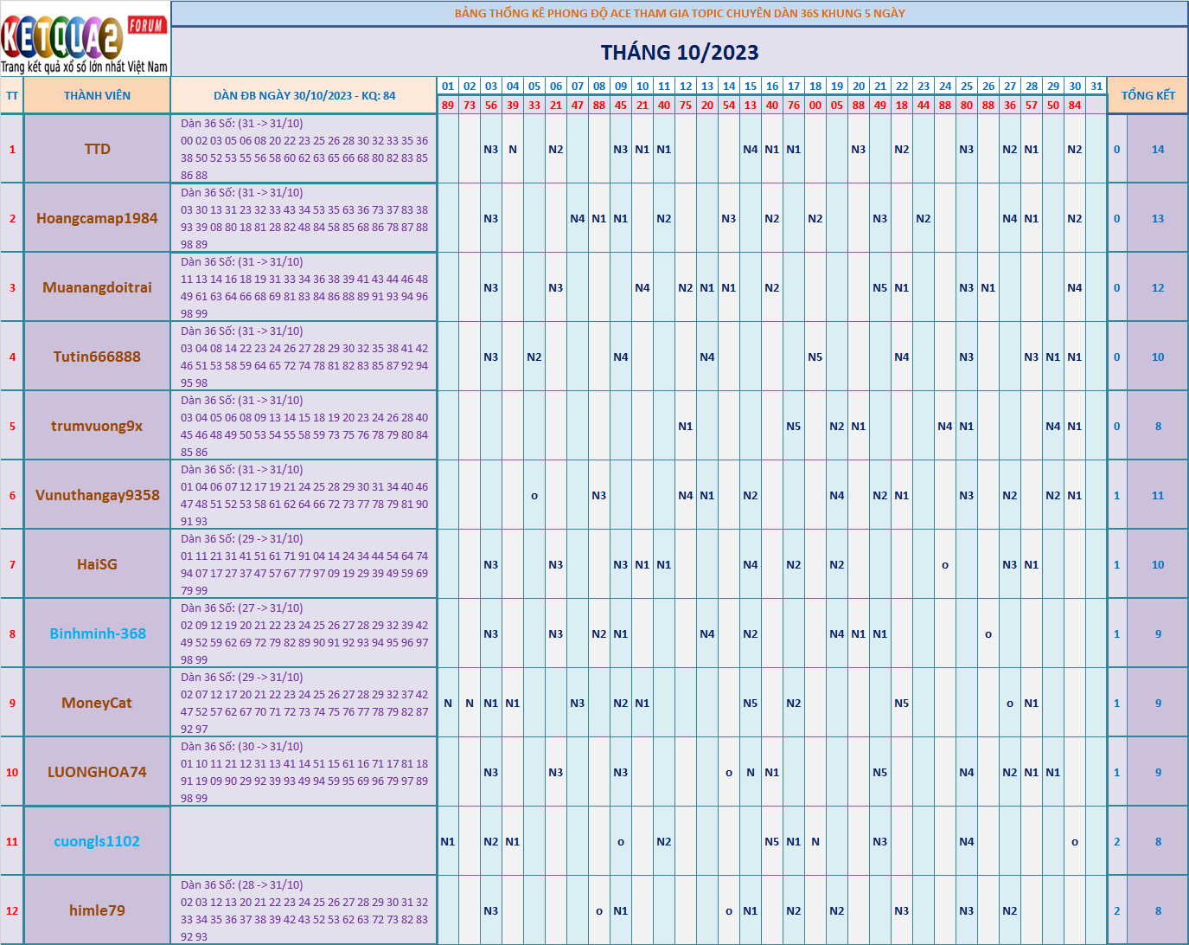Click the day 15 column header
Image resolution: width=1189 pixels, height=945 pixels.
point(751,87)
